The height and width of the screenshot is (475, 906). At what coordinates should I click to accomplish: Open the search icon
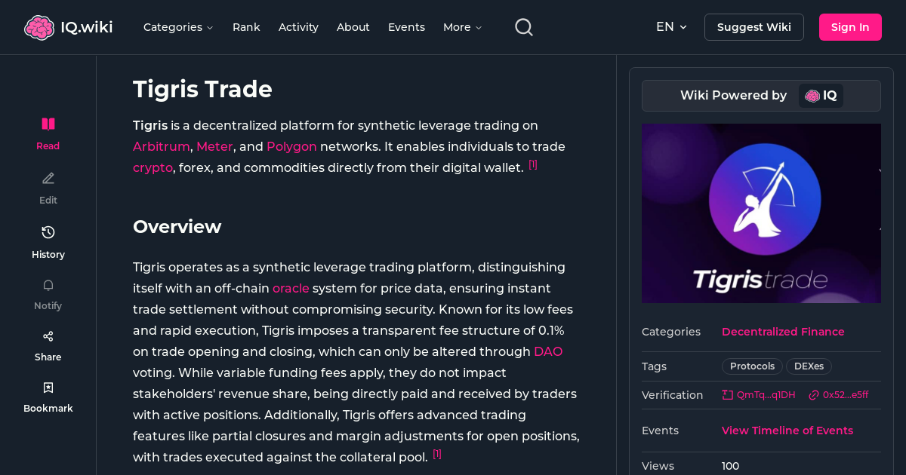[x=523, y=26]
